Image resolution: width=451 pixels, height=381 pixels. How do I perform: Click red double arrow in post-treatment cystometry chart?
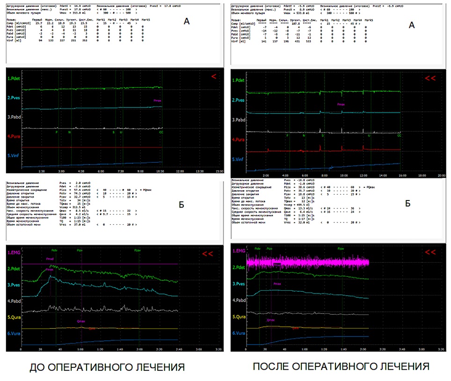point(430,78)
